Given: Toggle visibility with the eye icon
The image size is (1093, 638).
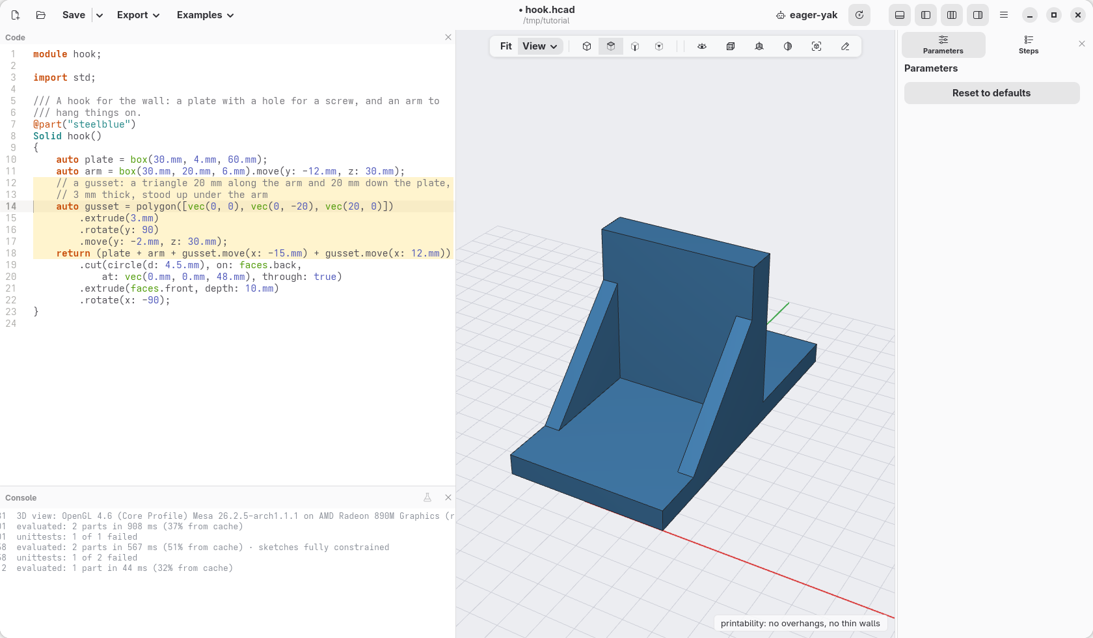Looking at the screenshot, I should [x=702, y=46].
